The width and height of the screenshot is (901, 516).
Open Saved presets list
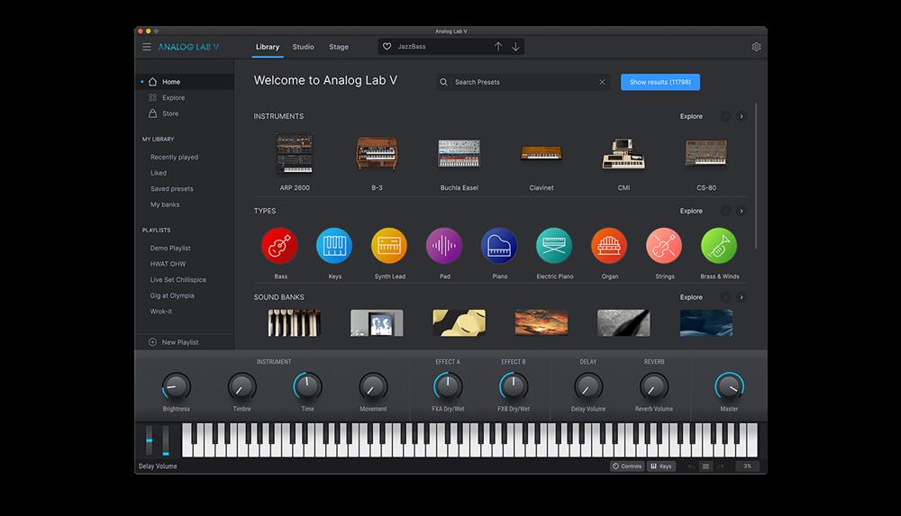pyautogui.click(x=172, y=188)
